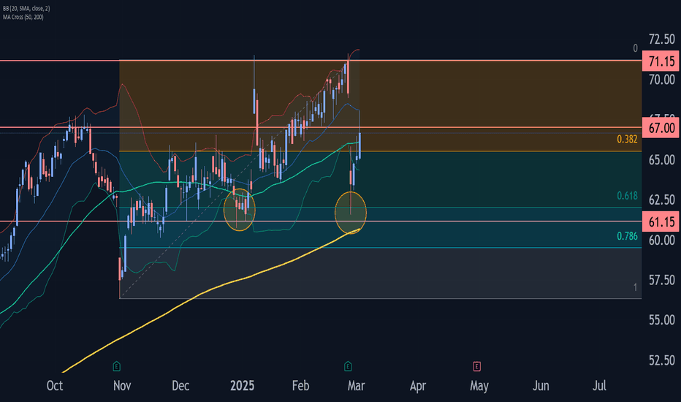Click the 52.50 price axis tick
Image resolution: width=681 pixels, height=402 pixels.
click(662, 360)
